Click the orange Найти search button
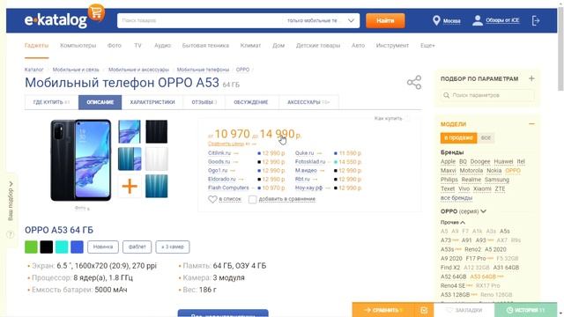The width and height of the screenshot is (564, 317). click(x=385, y=20)
